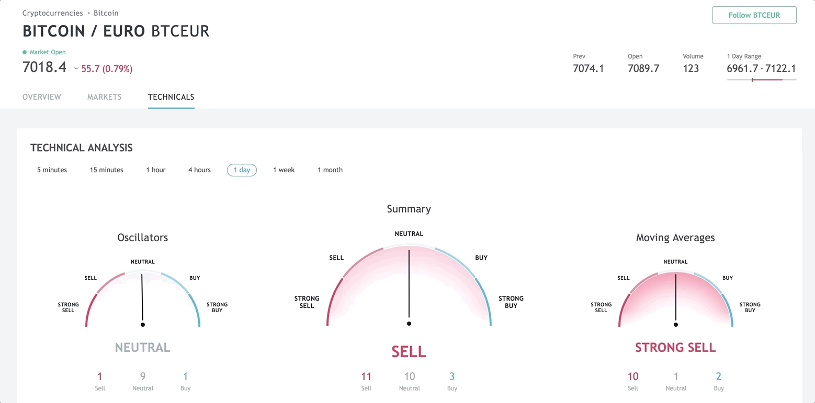Open the Bitcoin breadcrumb link
This screenshot has width=815, height=403.
coord(106,13)
